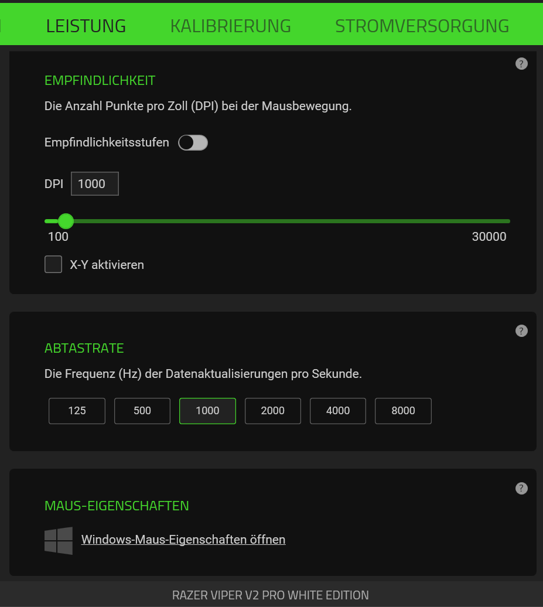
Task: Select the 500 Hz polling rate
Action: click(142, 411)
